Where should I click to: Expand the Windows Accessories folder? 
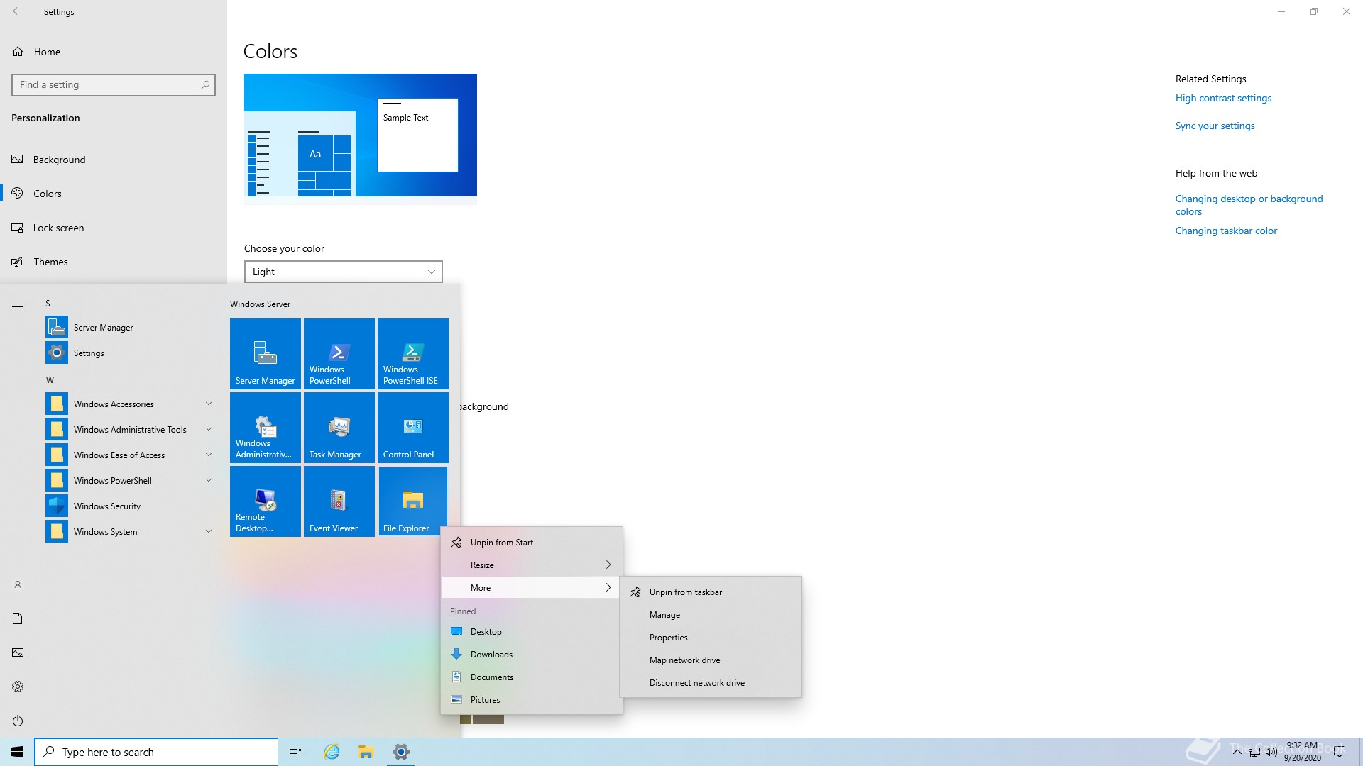pos(129,404)
